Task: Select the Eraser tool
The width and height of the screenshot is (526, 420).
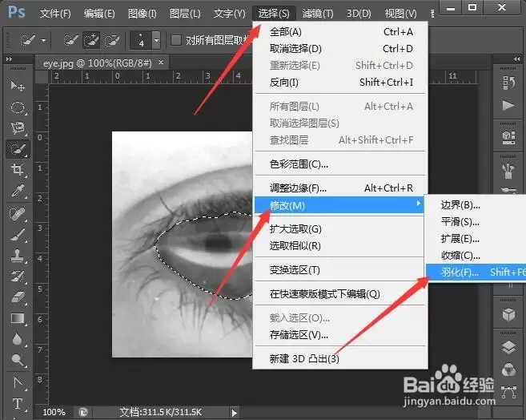Action: [18, 297]
